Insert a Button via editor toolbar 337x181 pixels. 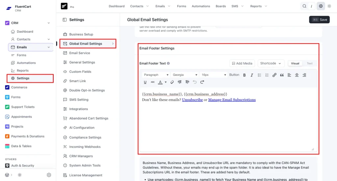tap(234, 75)
